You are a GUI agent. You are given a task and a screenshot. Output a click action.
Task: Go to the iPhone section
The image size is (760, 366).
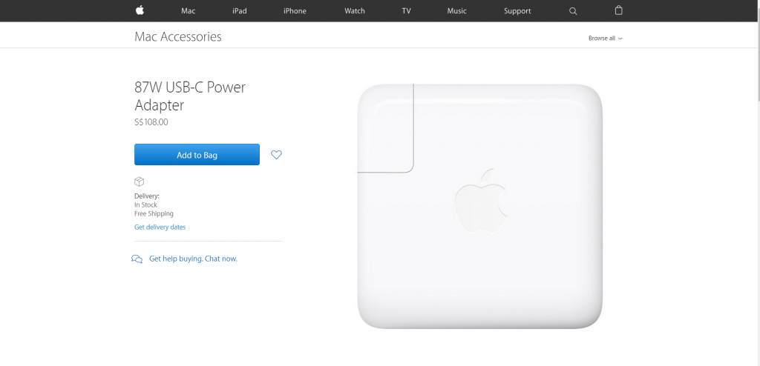click(295, 10)
